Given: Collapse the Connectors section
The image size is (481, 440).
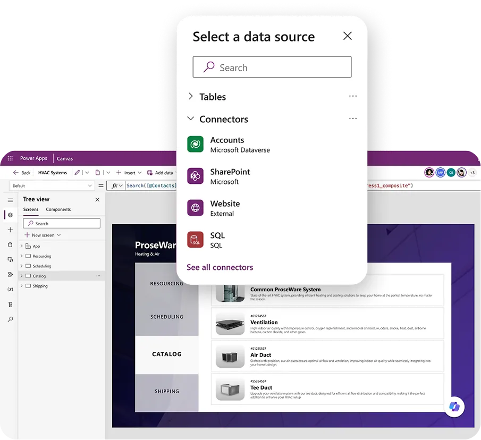Looking at the screenshot, I should 190,119.
